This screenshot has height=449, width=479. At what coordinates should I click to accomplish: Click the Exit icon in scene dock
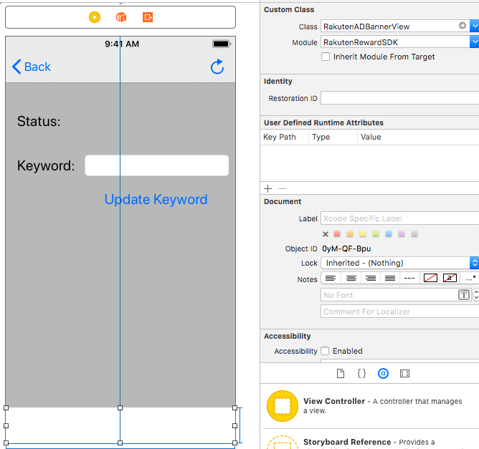tap(148, 17)
